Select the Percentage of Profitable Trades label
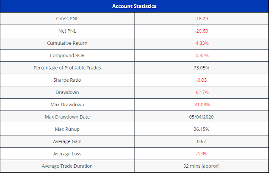 [x=67, y=68]
